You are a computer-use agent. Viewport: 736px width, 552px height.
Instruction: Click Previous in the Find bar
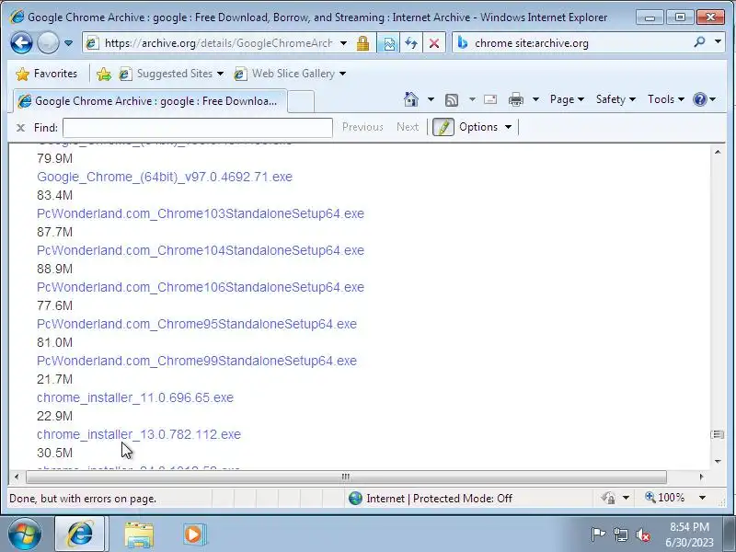point(362,127)
